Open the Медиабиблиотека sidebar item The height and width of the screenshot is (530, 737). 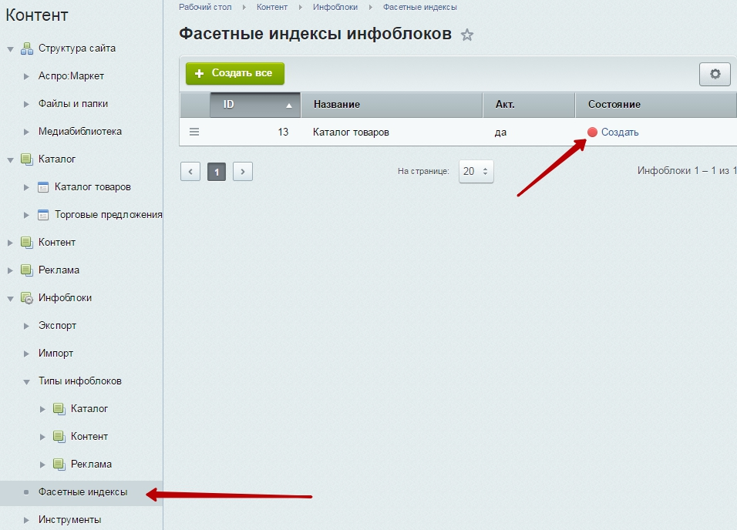click(x=79, y=132)
